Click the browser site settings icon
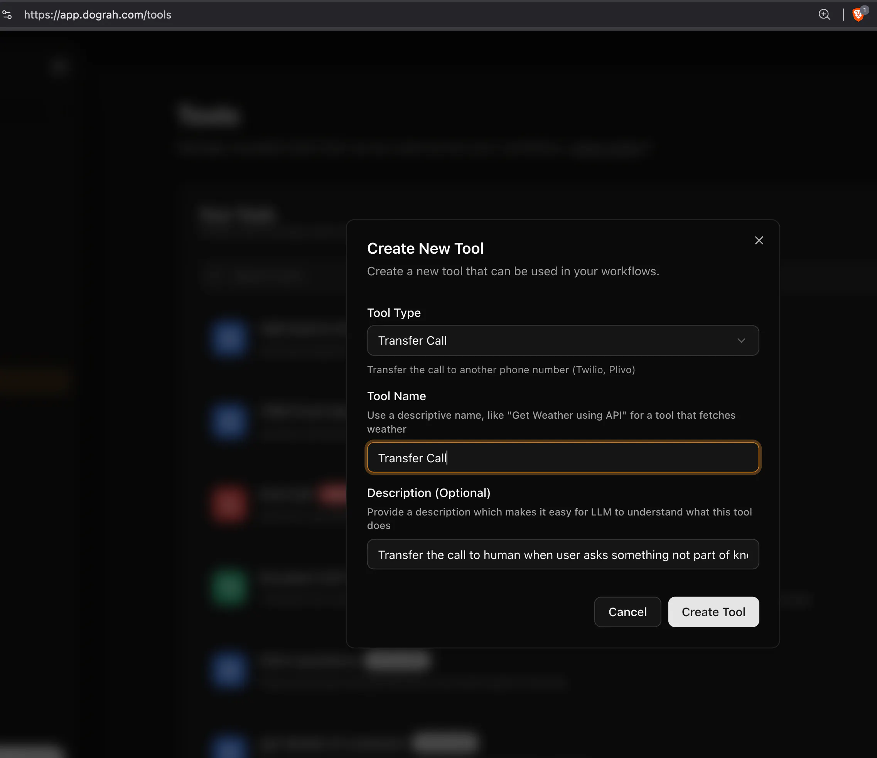Screen dimensions: 877x758 pyautogui.click(x=7, y=15)
